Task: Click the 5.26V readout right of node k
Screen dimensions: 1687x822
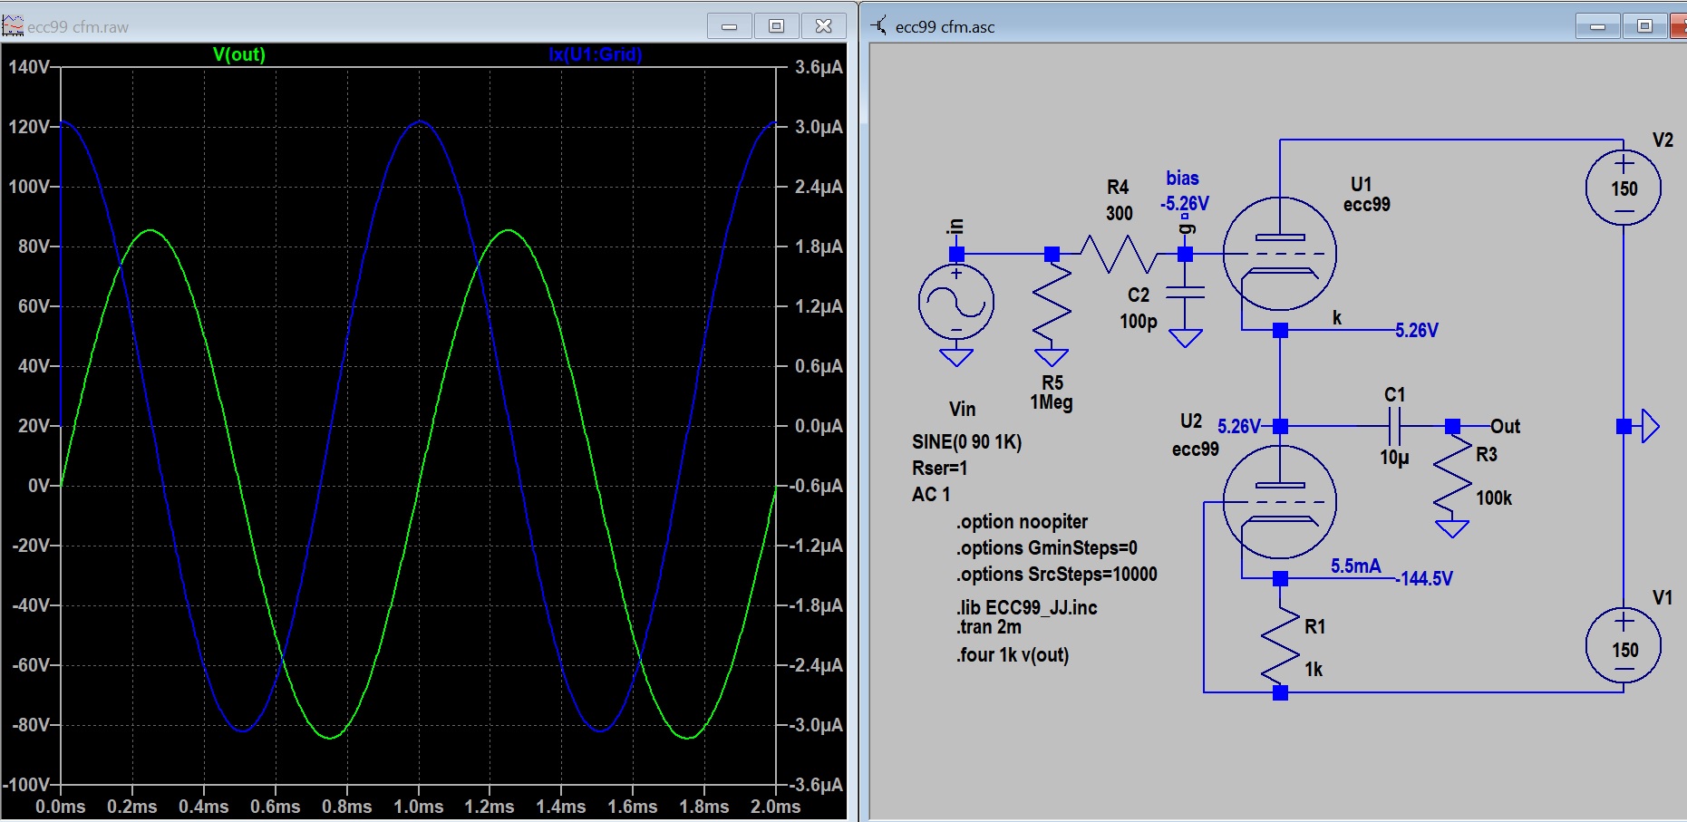Action: coord(1417,331)
